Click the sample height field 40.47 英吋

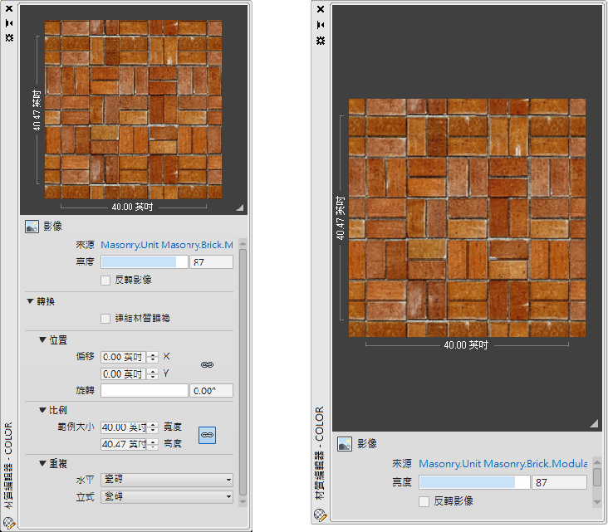(x=123, y=444)
